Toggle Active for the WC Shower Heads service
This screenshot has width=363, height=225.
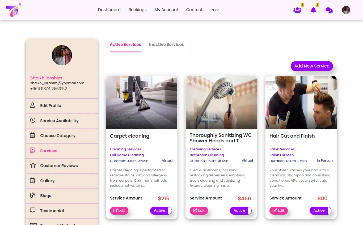[x=241, y=210]
